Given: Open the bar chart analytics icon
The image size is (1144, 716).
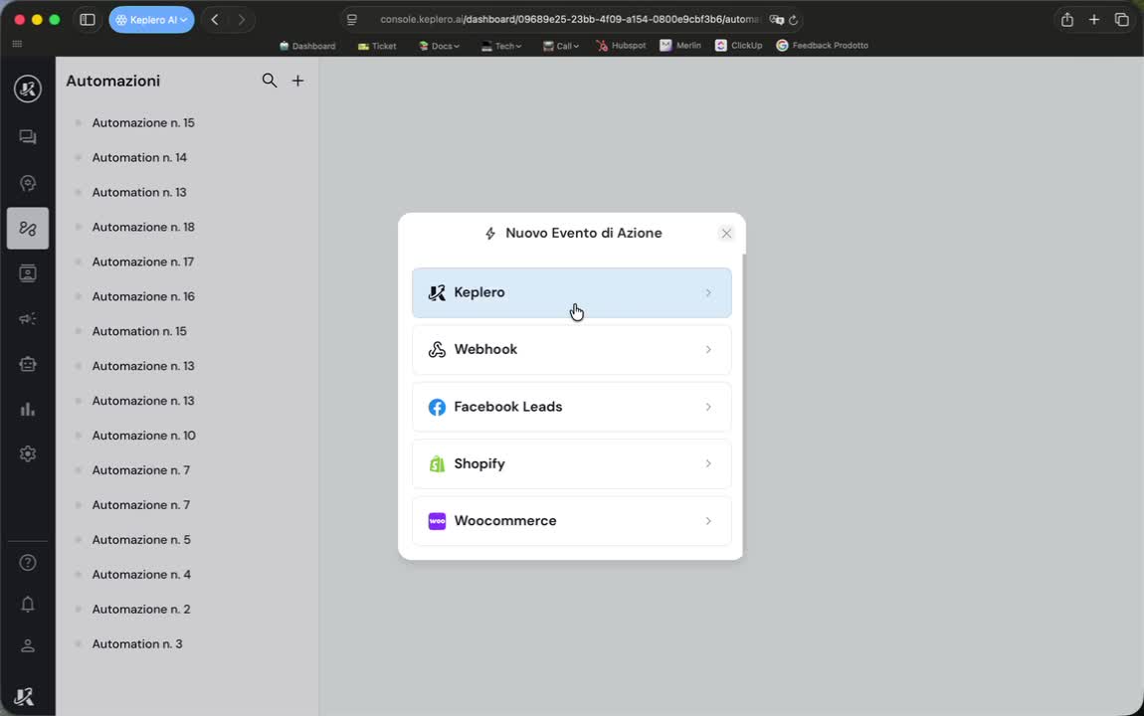Looking at the screenshot, I should [x=28, y=409].
